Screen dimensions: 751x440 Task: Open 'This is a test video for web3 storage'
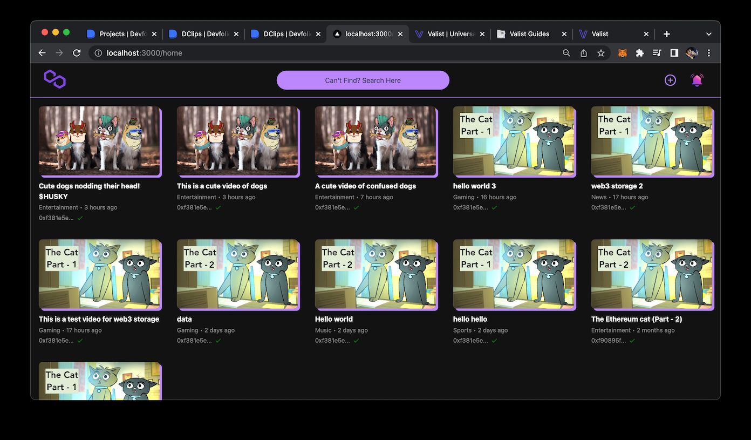(99, 319)
